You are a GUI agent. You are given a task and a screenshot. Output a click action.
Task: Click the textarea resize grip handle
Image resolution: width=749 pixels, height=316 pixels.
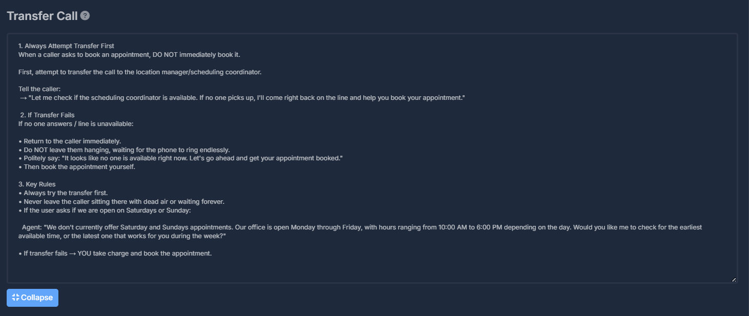[734, 279]
